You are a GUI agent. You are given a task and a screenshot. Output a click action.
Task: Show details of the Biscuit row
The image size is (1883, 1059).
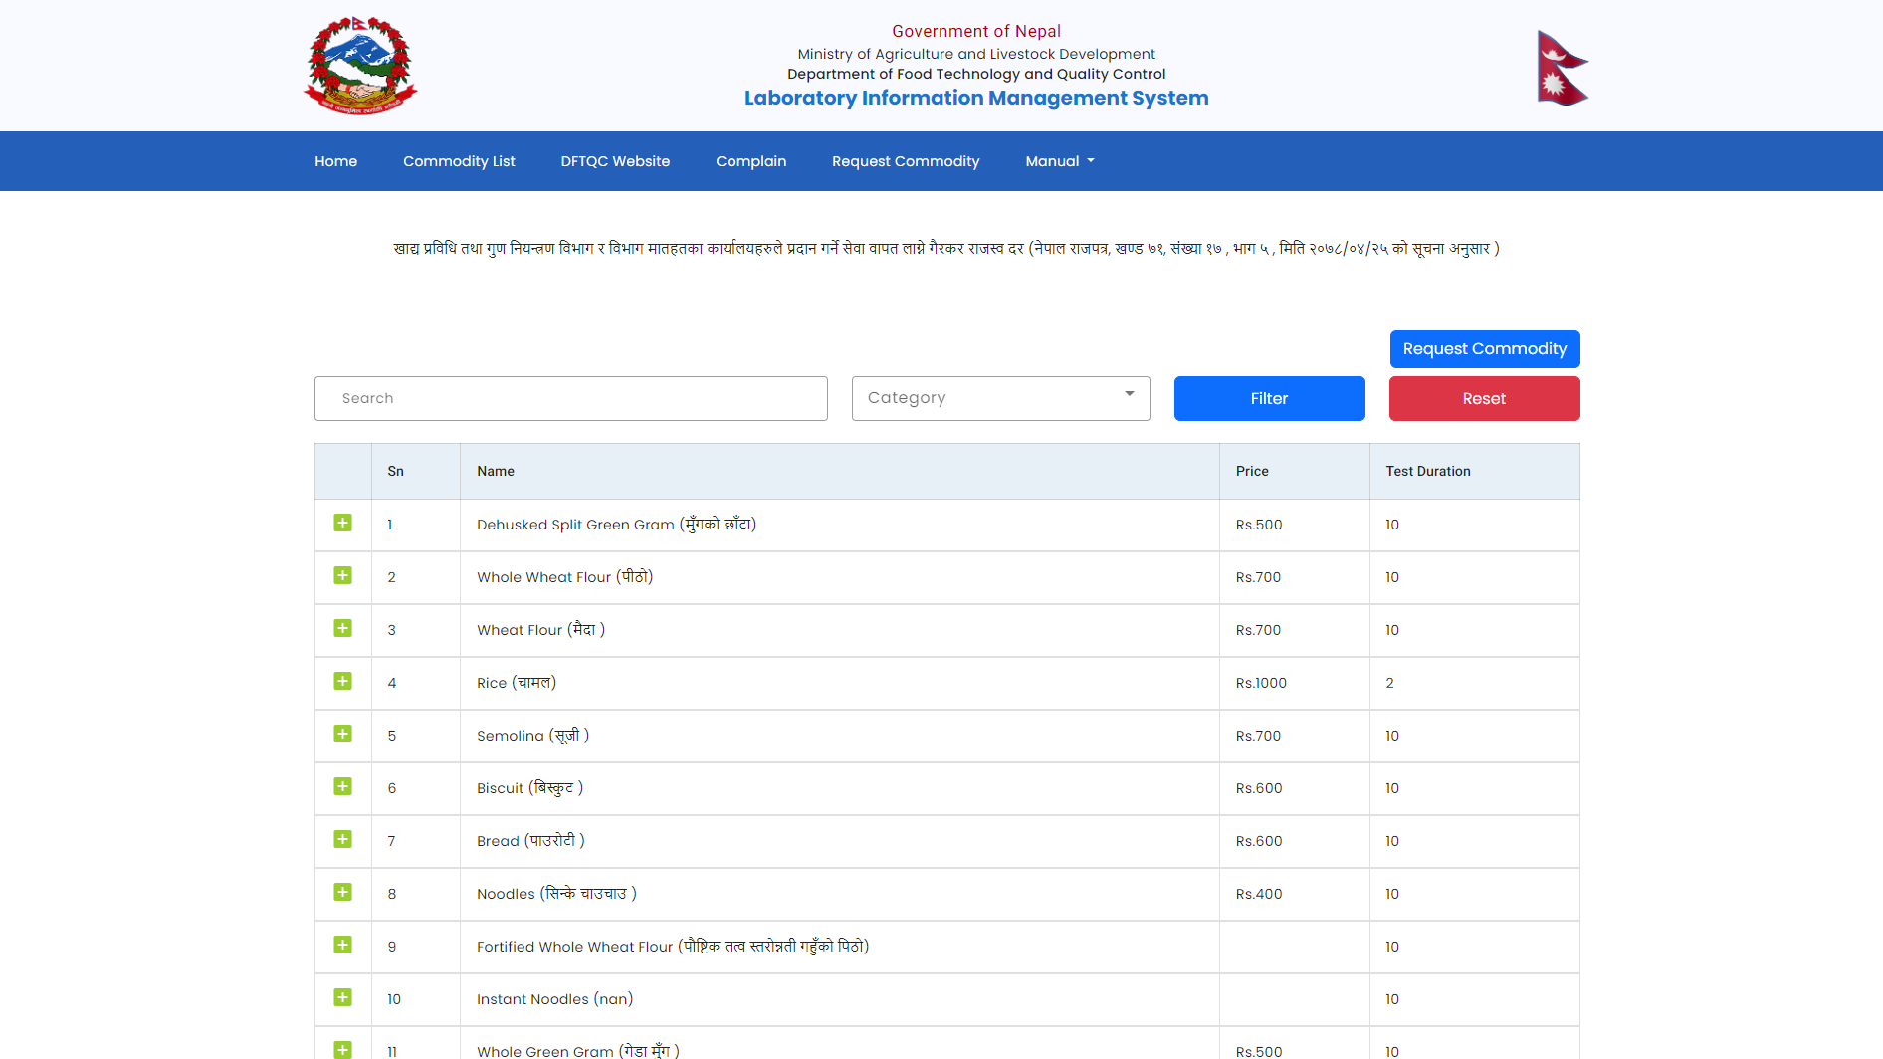coord(343,787)
